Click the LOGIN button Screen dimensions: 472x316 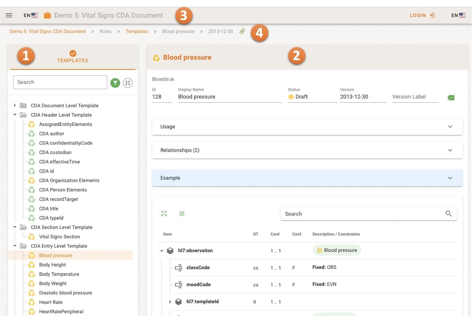coord(422,15)
